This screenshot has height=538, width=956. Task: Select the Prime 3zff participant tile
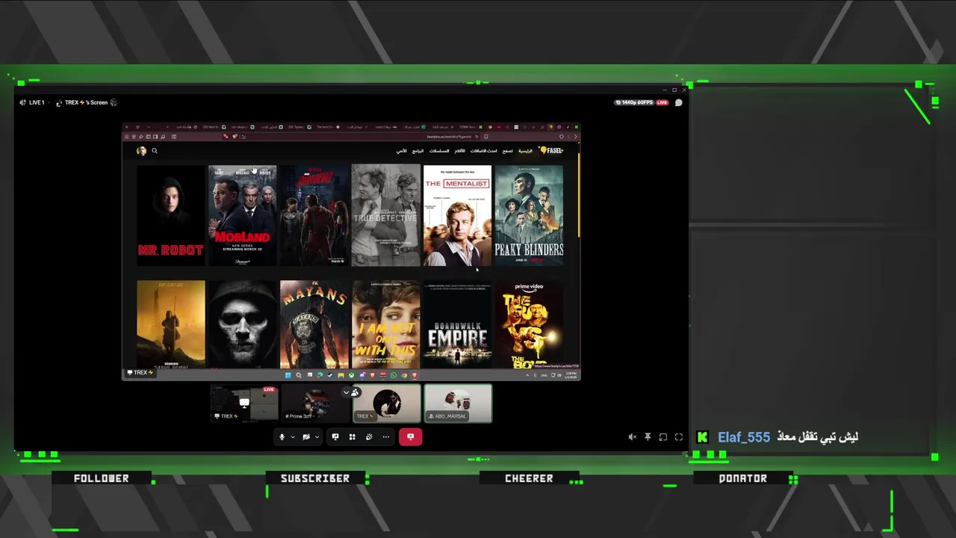(315, 403)
